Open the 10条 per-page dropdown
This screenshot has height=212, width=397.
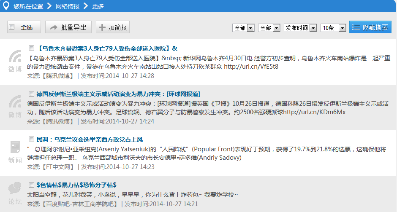(333, 28)
